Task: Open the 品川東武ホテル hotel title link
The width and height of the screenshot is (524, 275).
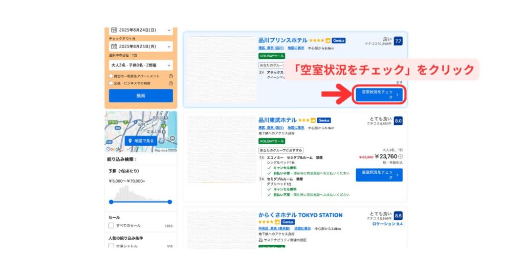Action: click(x=277, y=120)
